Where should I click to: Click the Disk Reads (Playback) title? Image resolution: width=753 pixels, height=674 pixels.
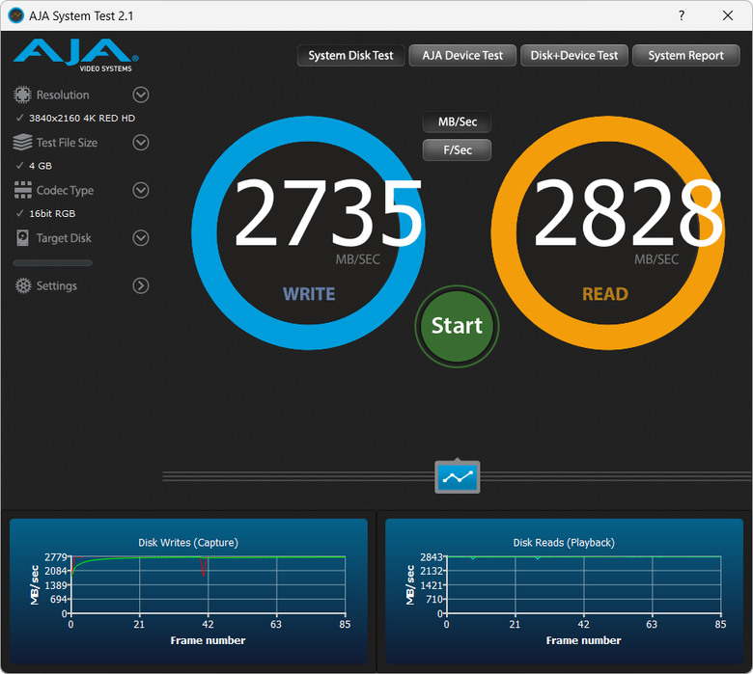point(564,543)
